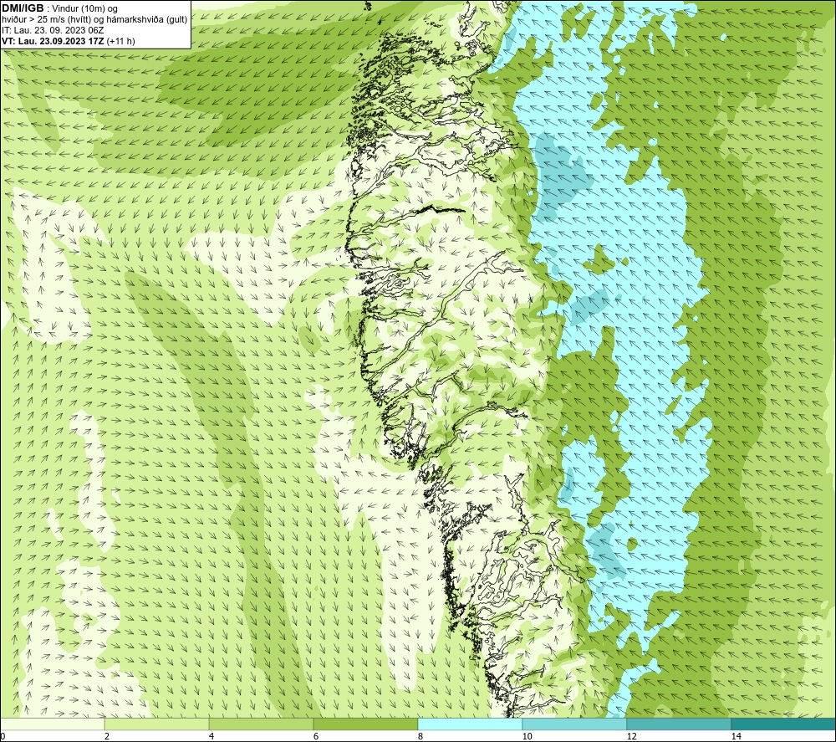Click the legend scale label '2'

[107, 736]
